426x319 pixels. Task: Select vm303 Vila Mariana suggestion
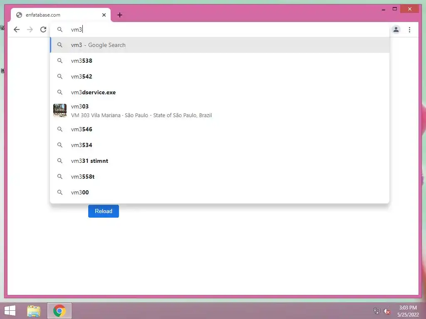coord(220,110)
